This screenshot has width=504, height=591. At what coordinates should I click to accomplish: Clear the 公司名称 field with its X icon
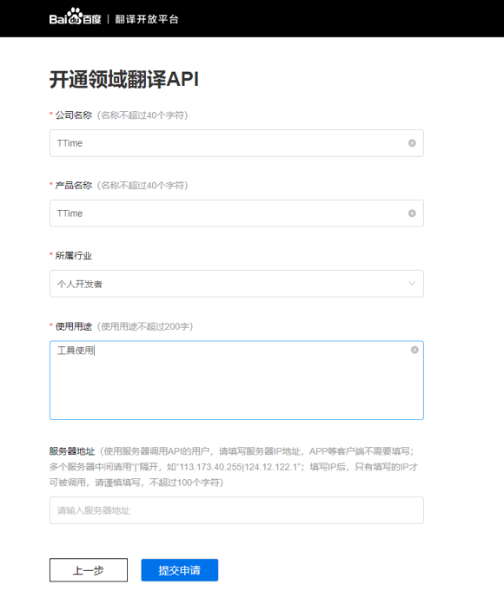coord(412,143)
